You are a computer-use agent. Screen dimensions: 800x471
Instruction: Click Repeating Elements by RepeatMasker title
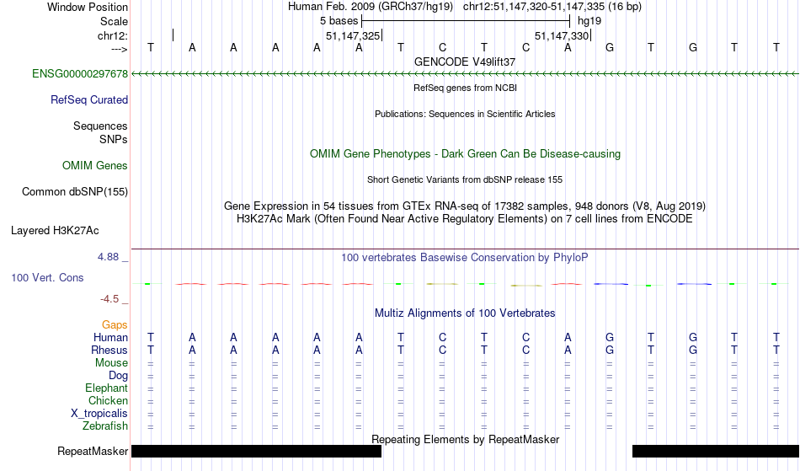(x=465, y=439)
